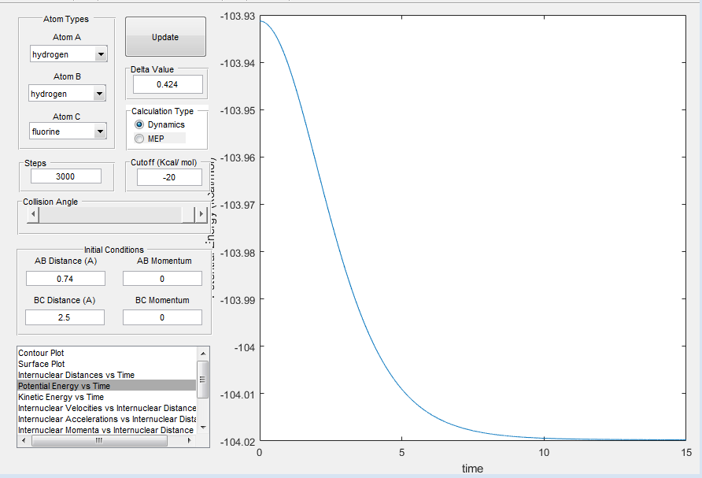Click the time axis label
This screenshot has width=702, height=478.
click(x=472, y=469)
